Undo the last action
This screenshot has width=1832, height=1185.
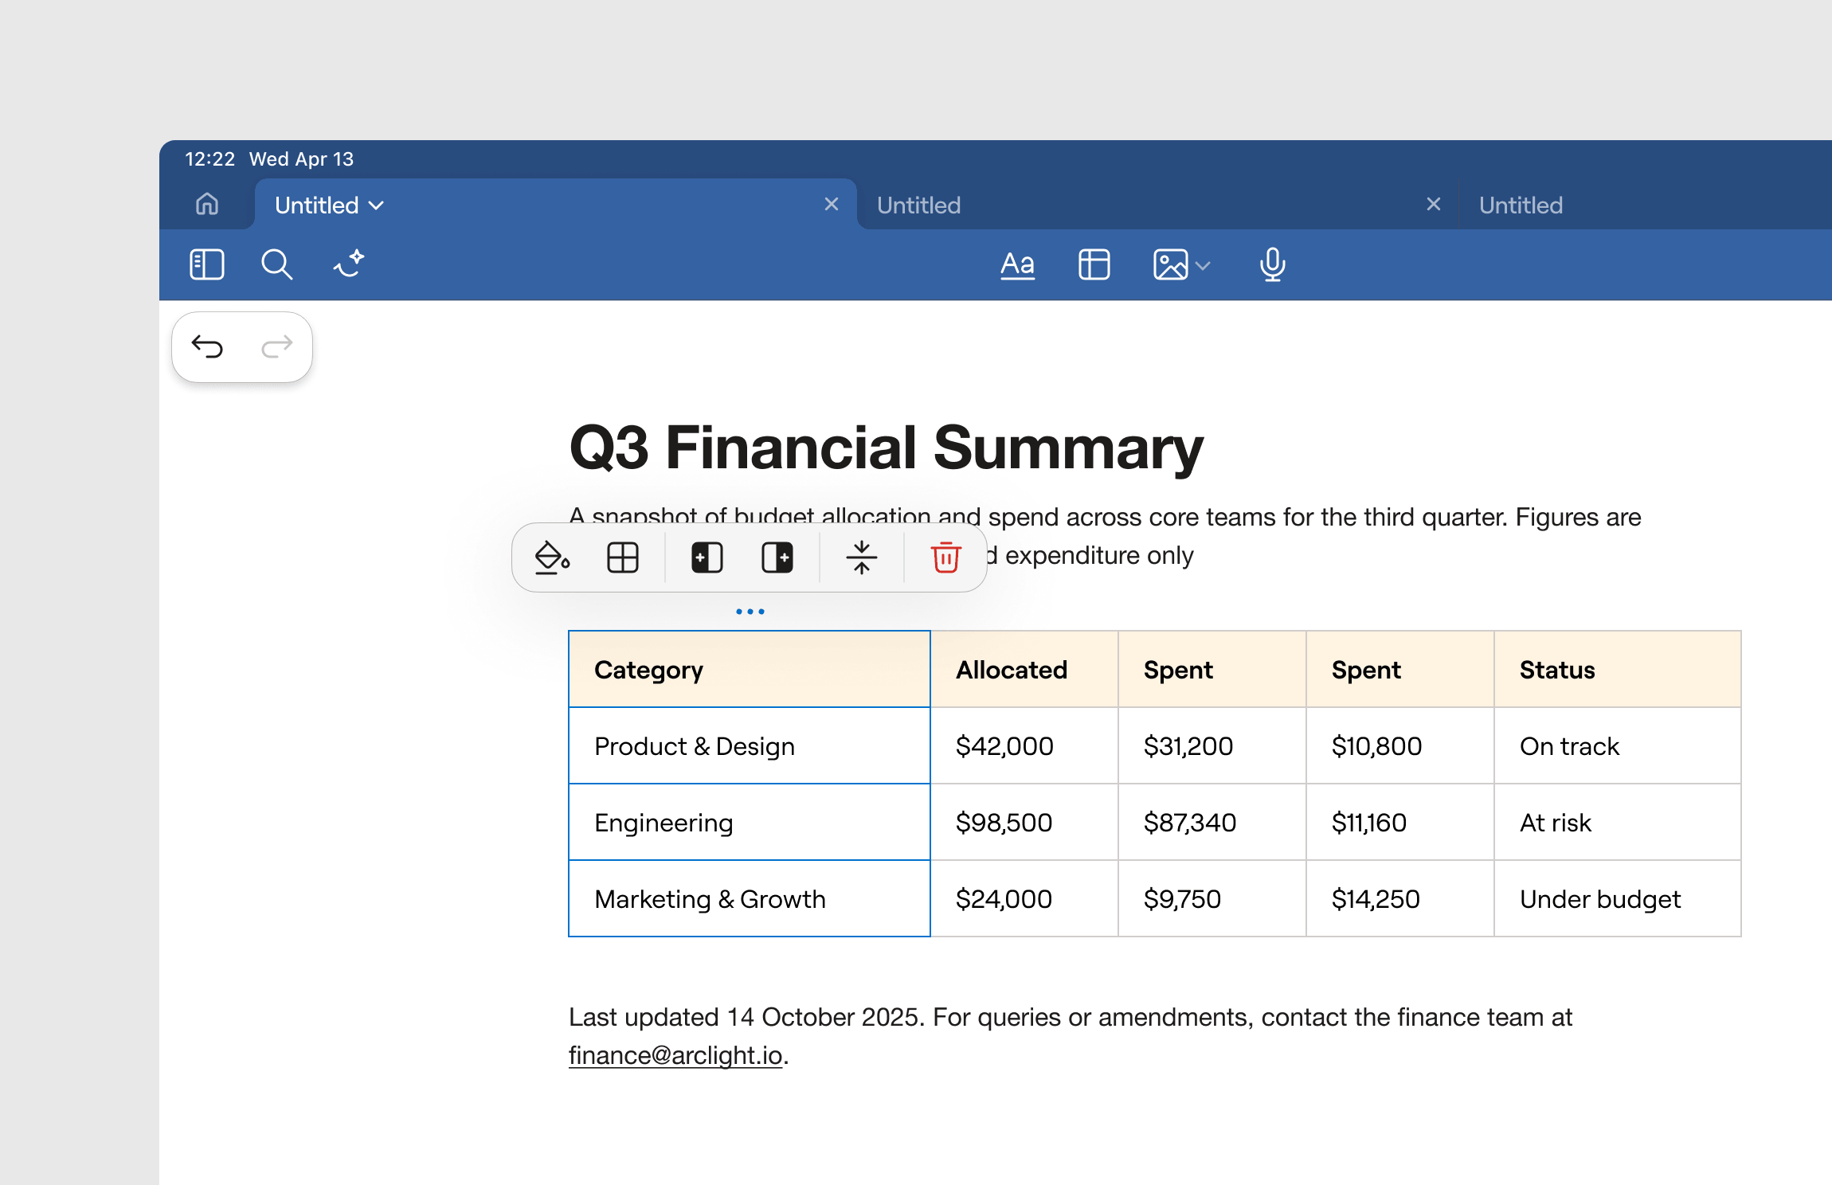point(207,346)
